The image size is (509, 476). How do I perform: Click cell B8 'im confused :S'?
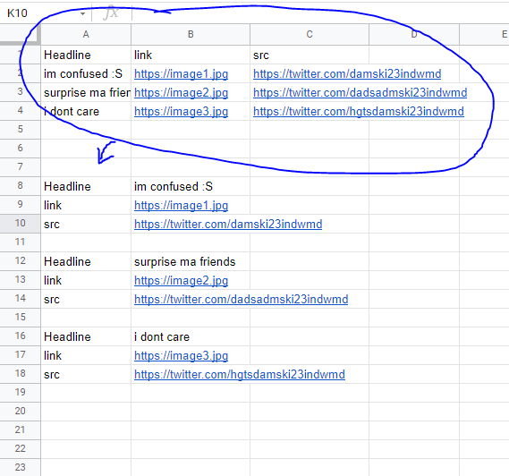191,186
